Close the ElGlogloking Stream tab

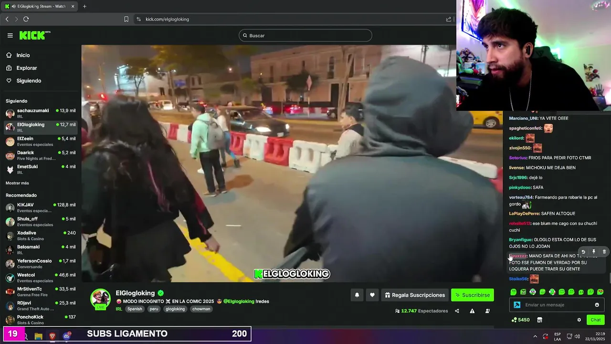(x=73, y=6)
